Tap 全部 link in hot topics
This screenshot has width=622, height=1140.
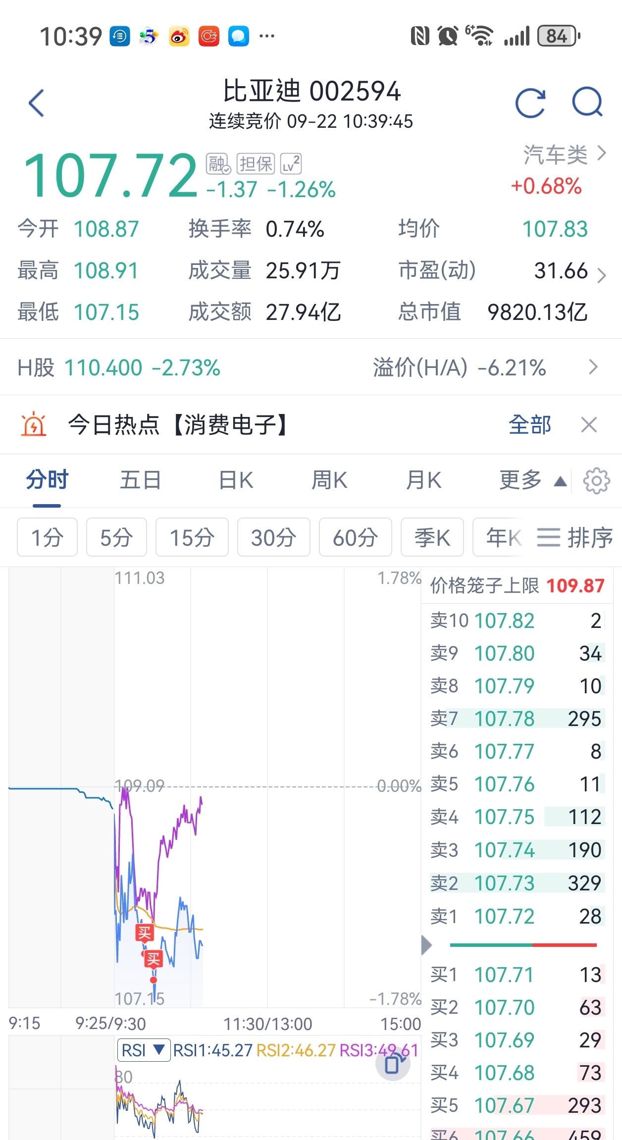pos(530,424)
